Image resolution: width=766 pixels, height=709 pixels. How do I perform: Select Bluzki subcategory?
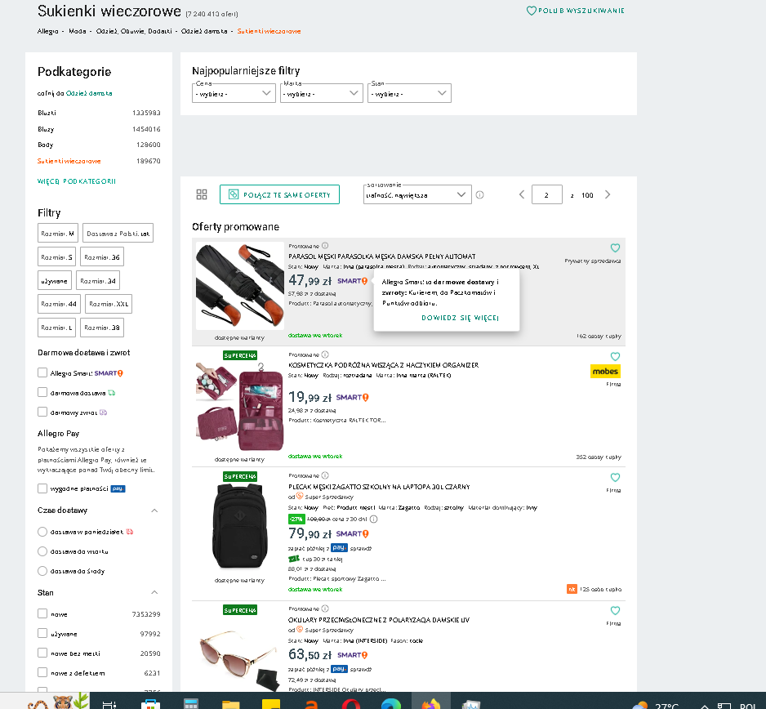(x=47, y=113)
